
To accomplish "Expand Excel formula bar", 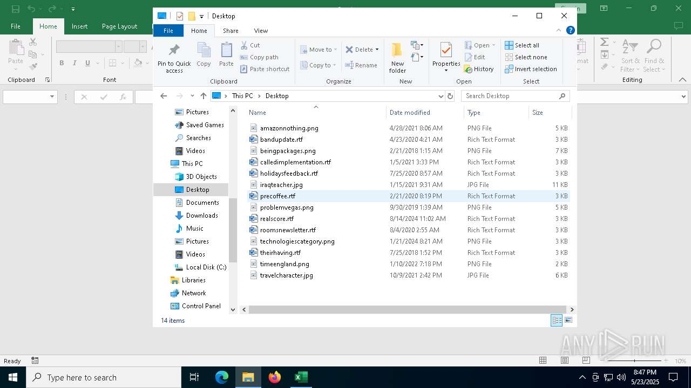I will pos(683,97).
